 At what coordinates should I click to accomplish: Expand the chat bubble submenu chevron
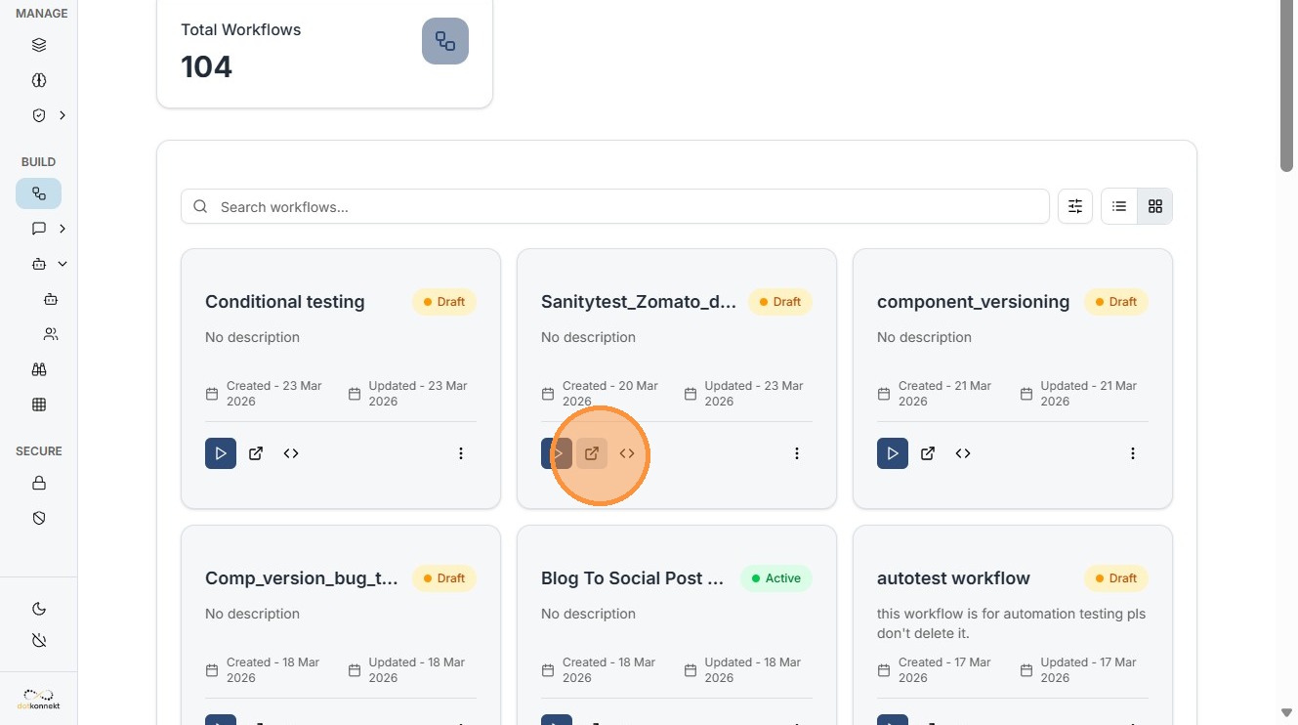coord(63,229)
